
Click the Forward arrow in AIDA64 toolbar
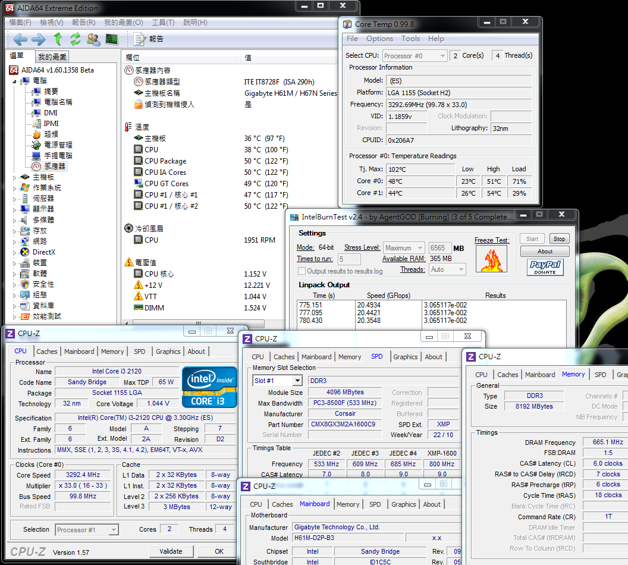(39, 39)
